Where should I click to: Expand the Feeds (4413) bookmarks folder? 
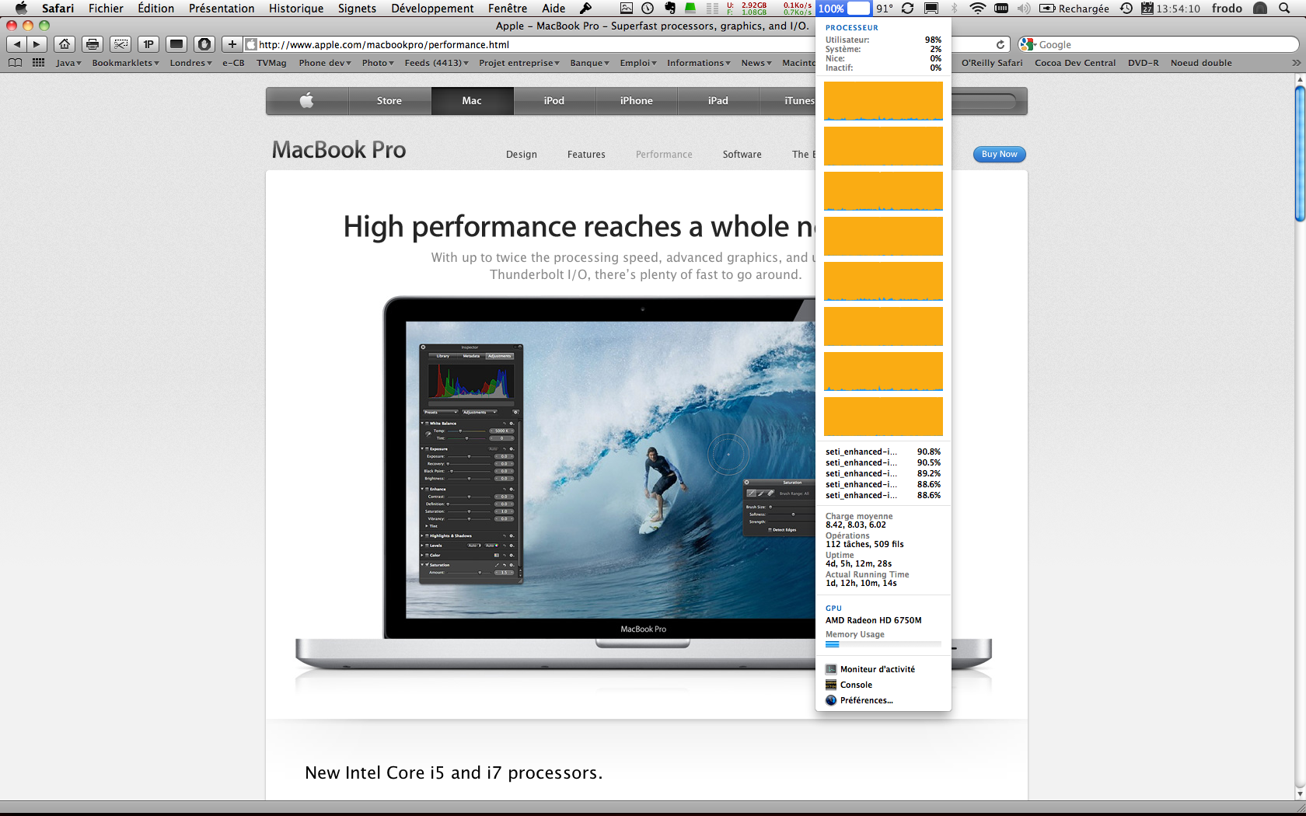(436, 63)
